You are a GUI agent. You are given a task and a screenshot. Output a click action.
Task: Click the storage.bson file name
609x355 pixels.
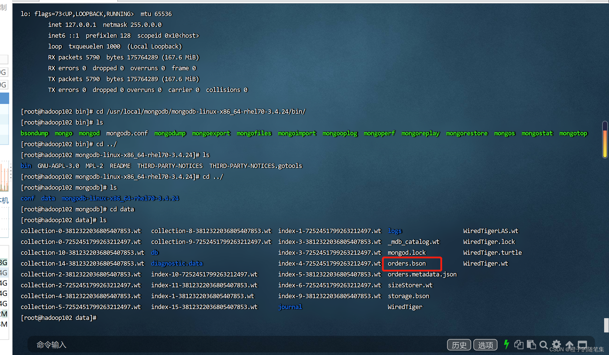(408, 296)
